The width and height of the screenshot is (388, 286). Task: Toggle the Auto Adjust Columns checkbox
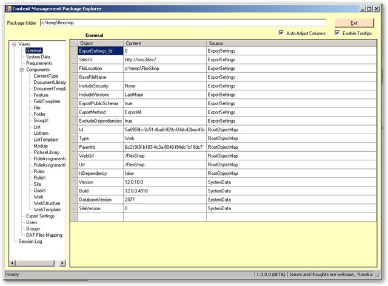coord(281,33)
